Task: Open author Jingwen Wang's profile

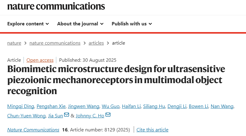Action: (x=83, y=106)
